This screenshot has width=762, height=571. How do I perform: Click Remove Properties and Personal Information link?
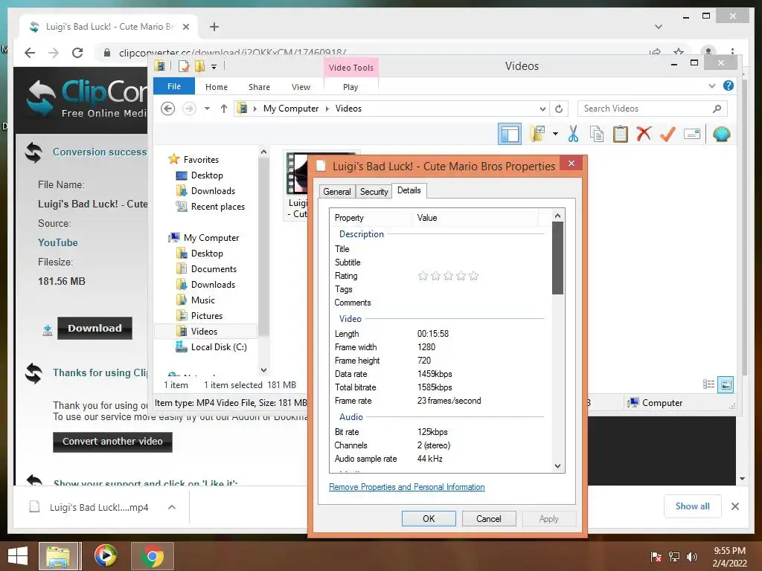pos(407,487)
